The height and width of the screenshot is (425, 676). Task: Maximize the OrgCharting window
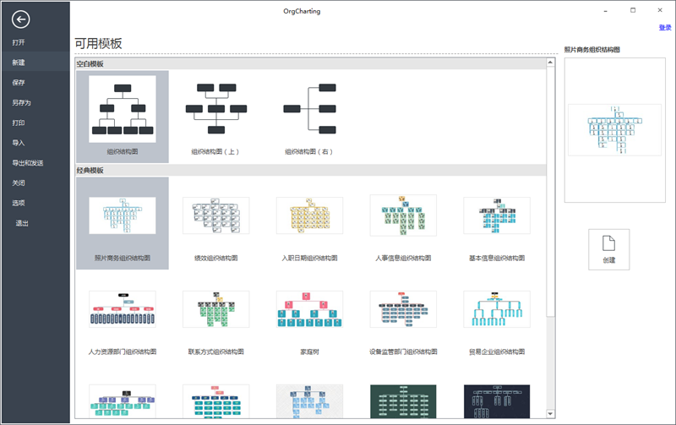click(x=633, y=10)
